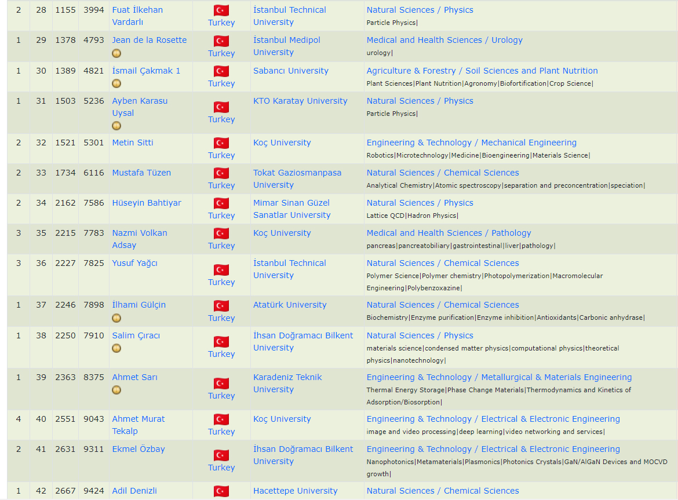Viewport: 678px width, 500px height.
Task: Click the Turkey flag in Salim Çıracı's row
Action: tap(221, 342)
